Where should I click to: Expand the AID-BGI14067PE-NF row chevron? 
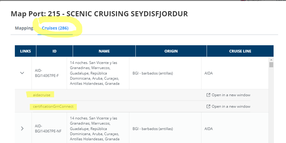point(22,129)
